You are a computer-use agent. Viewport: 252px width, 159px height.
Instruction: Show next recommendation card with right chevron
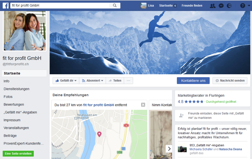tap(169, 149)
